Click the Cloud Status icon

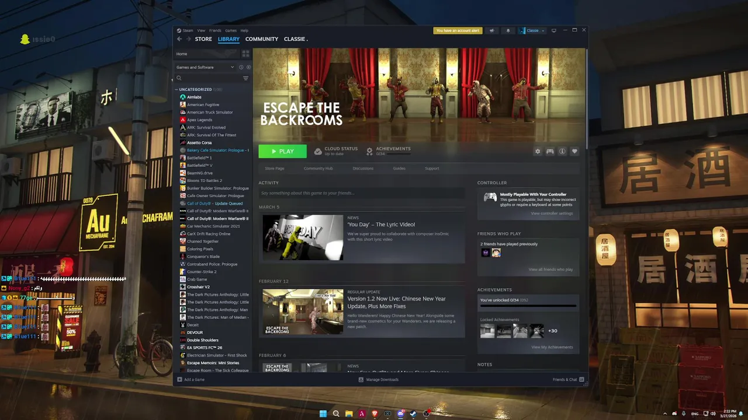pyautogui.click(x=317, y=151)
